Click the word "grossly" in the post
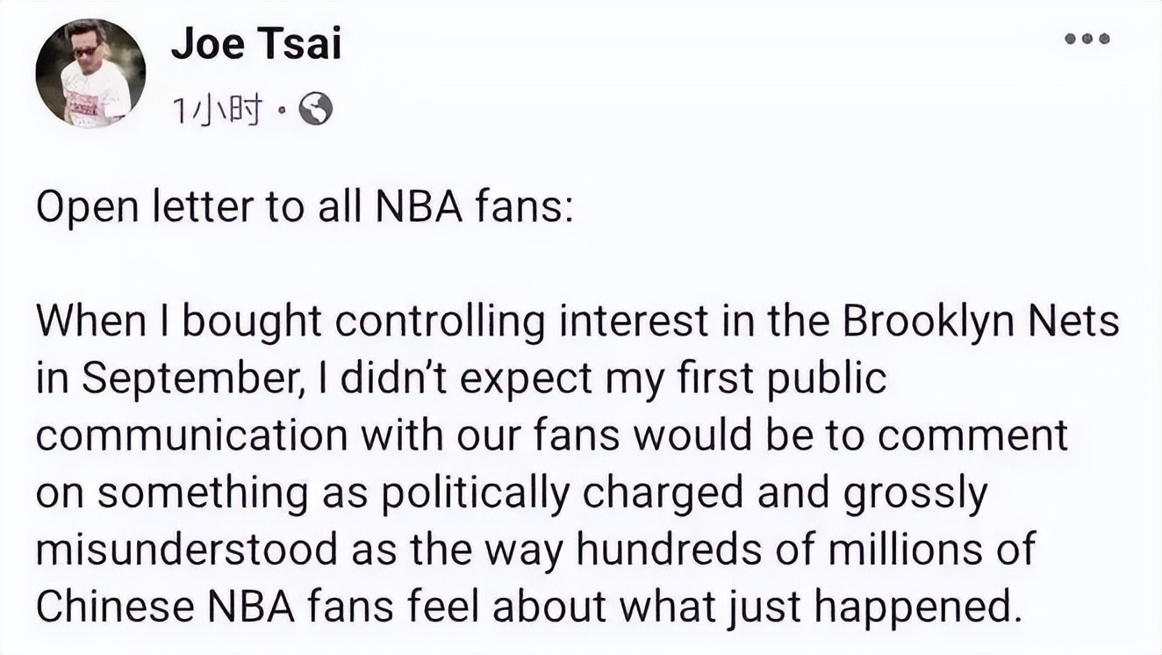This screenshot has height=655, width=1162. point(915,493)
